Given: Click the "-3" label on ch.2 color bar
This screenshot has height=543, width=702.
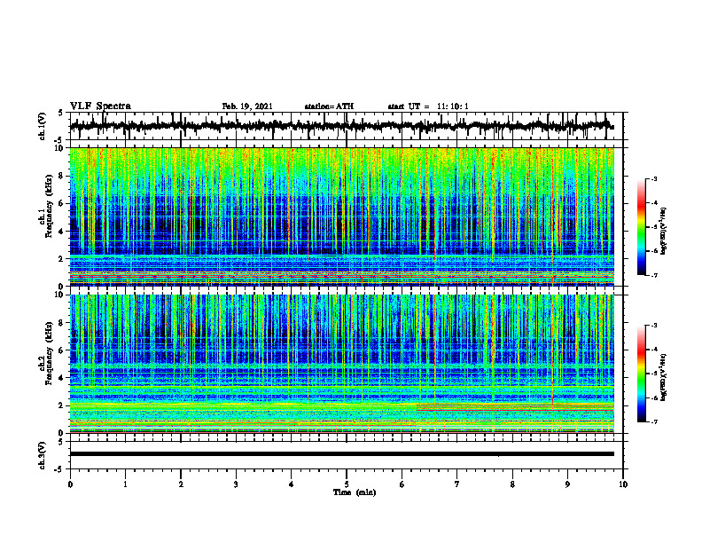Looking at the screenshot, I should [653, 326].
